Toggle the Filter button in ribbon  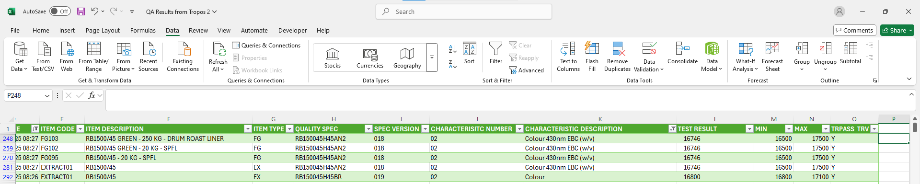coord(495,53)
